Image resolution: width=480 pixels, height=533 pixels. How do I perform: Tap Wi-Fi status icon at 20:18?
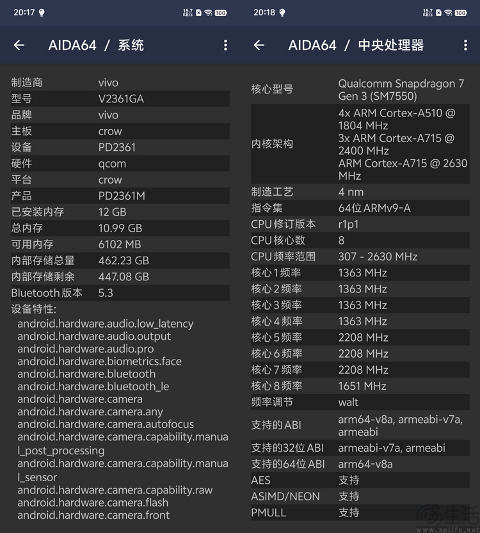point(449,13)
